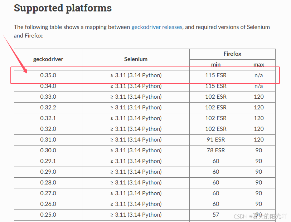Image resolution: width=291 pixels, height=222 pixels.
Task: Click geckodriver version 0.34.0 cell
Action: (48, 86)
